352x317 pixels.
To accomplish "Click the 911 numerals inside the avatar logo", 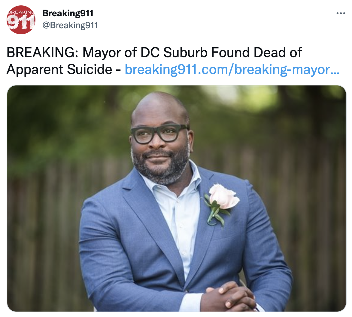I will tap(20, 23).
